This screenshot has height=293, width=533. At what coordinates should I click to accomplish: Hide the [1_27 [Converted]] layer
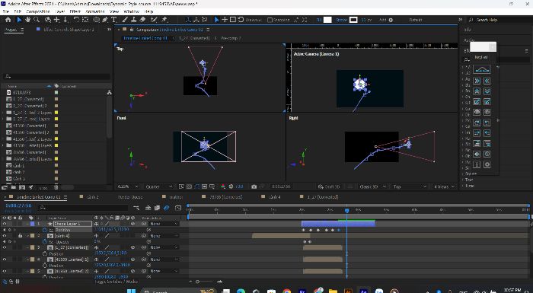point(5,247)
